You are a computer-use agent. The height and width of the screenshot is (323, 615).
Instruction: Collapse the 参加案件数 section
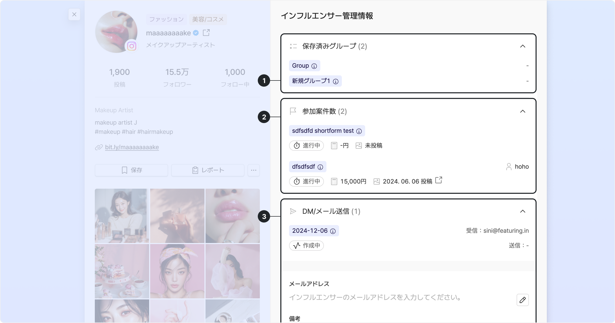[522, 111]
